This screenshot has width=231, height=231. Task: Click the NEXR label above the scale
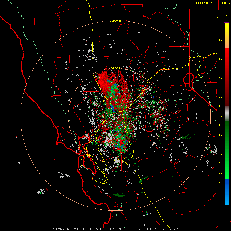point(226,15)
